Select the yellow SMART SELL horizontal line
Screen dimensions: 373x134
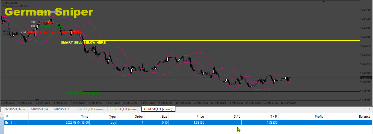(x=221, y=41)
